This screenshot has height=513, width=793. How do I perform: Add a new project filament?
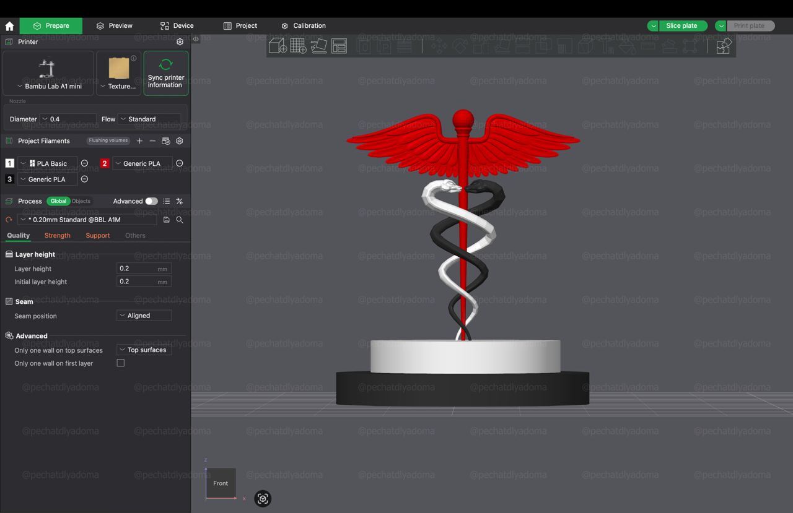tap(139, 141)
